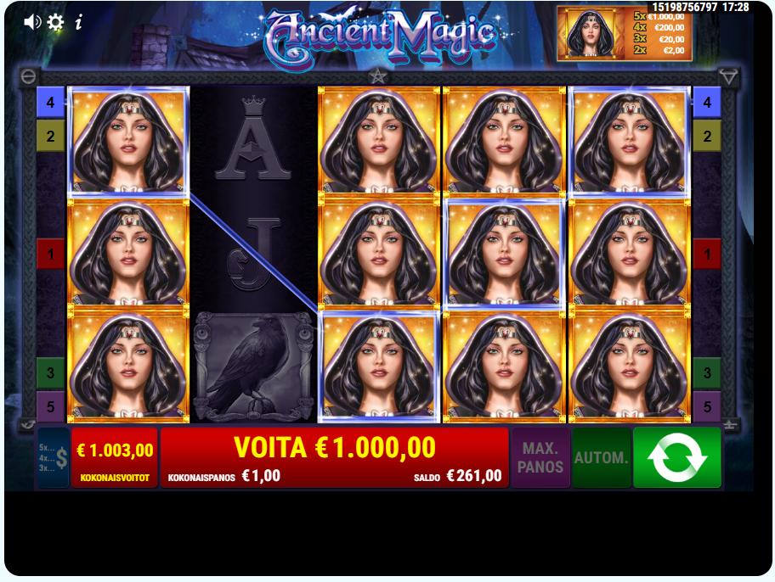Select blue payline 4 on left side
The width and height of the screenshot is (775, 582).
click(x=50, y=102)
